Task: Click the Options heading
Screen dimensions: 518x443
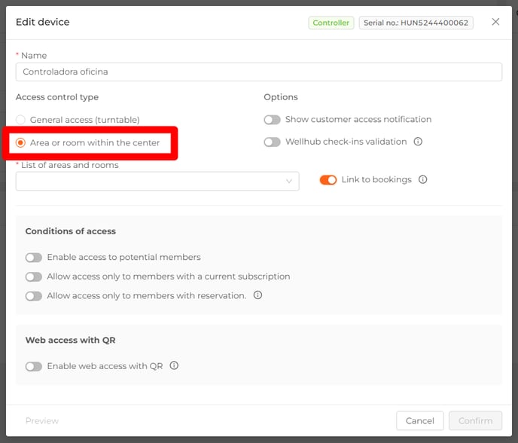Action: [x=281, y=97]
